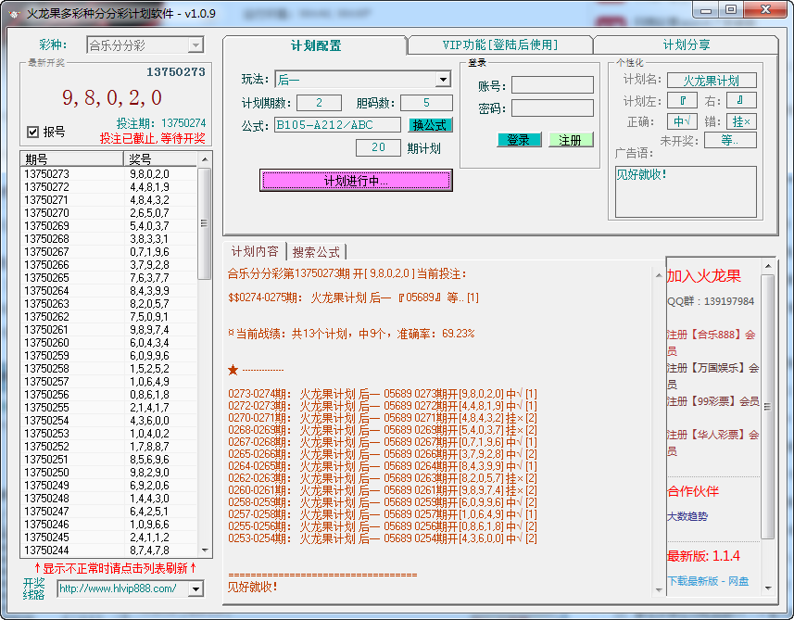Click the side panel scroll up arrow

768,266
